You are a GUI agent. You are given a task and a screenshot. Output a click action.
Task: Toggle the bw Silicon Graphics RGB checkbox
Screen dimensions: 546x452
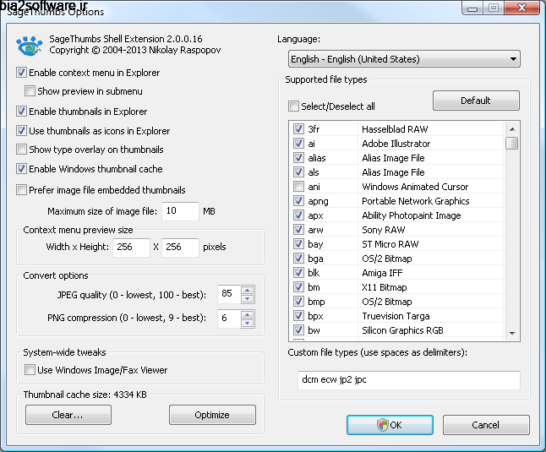click(298, 329)
